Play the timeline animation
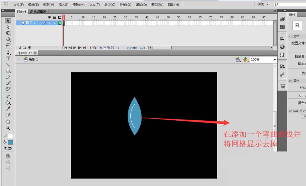The height and width of the screenshot is (186, 306). pyautogui.click(x=75, y=48)
